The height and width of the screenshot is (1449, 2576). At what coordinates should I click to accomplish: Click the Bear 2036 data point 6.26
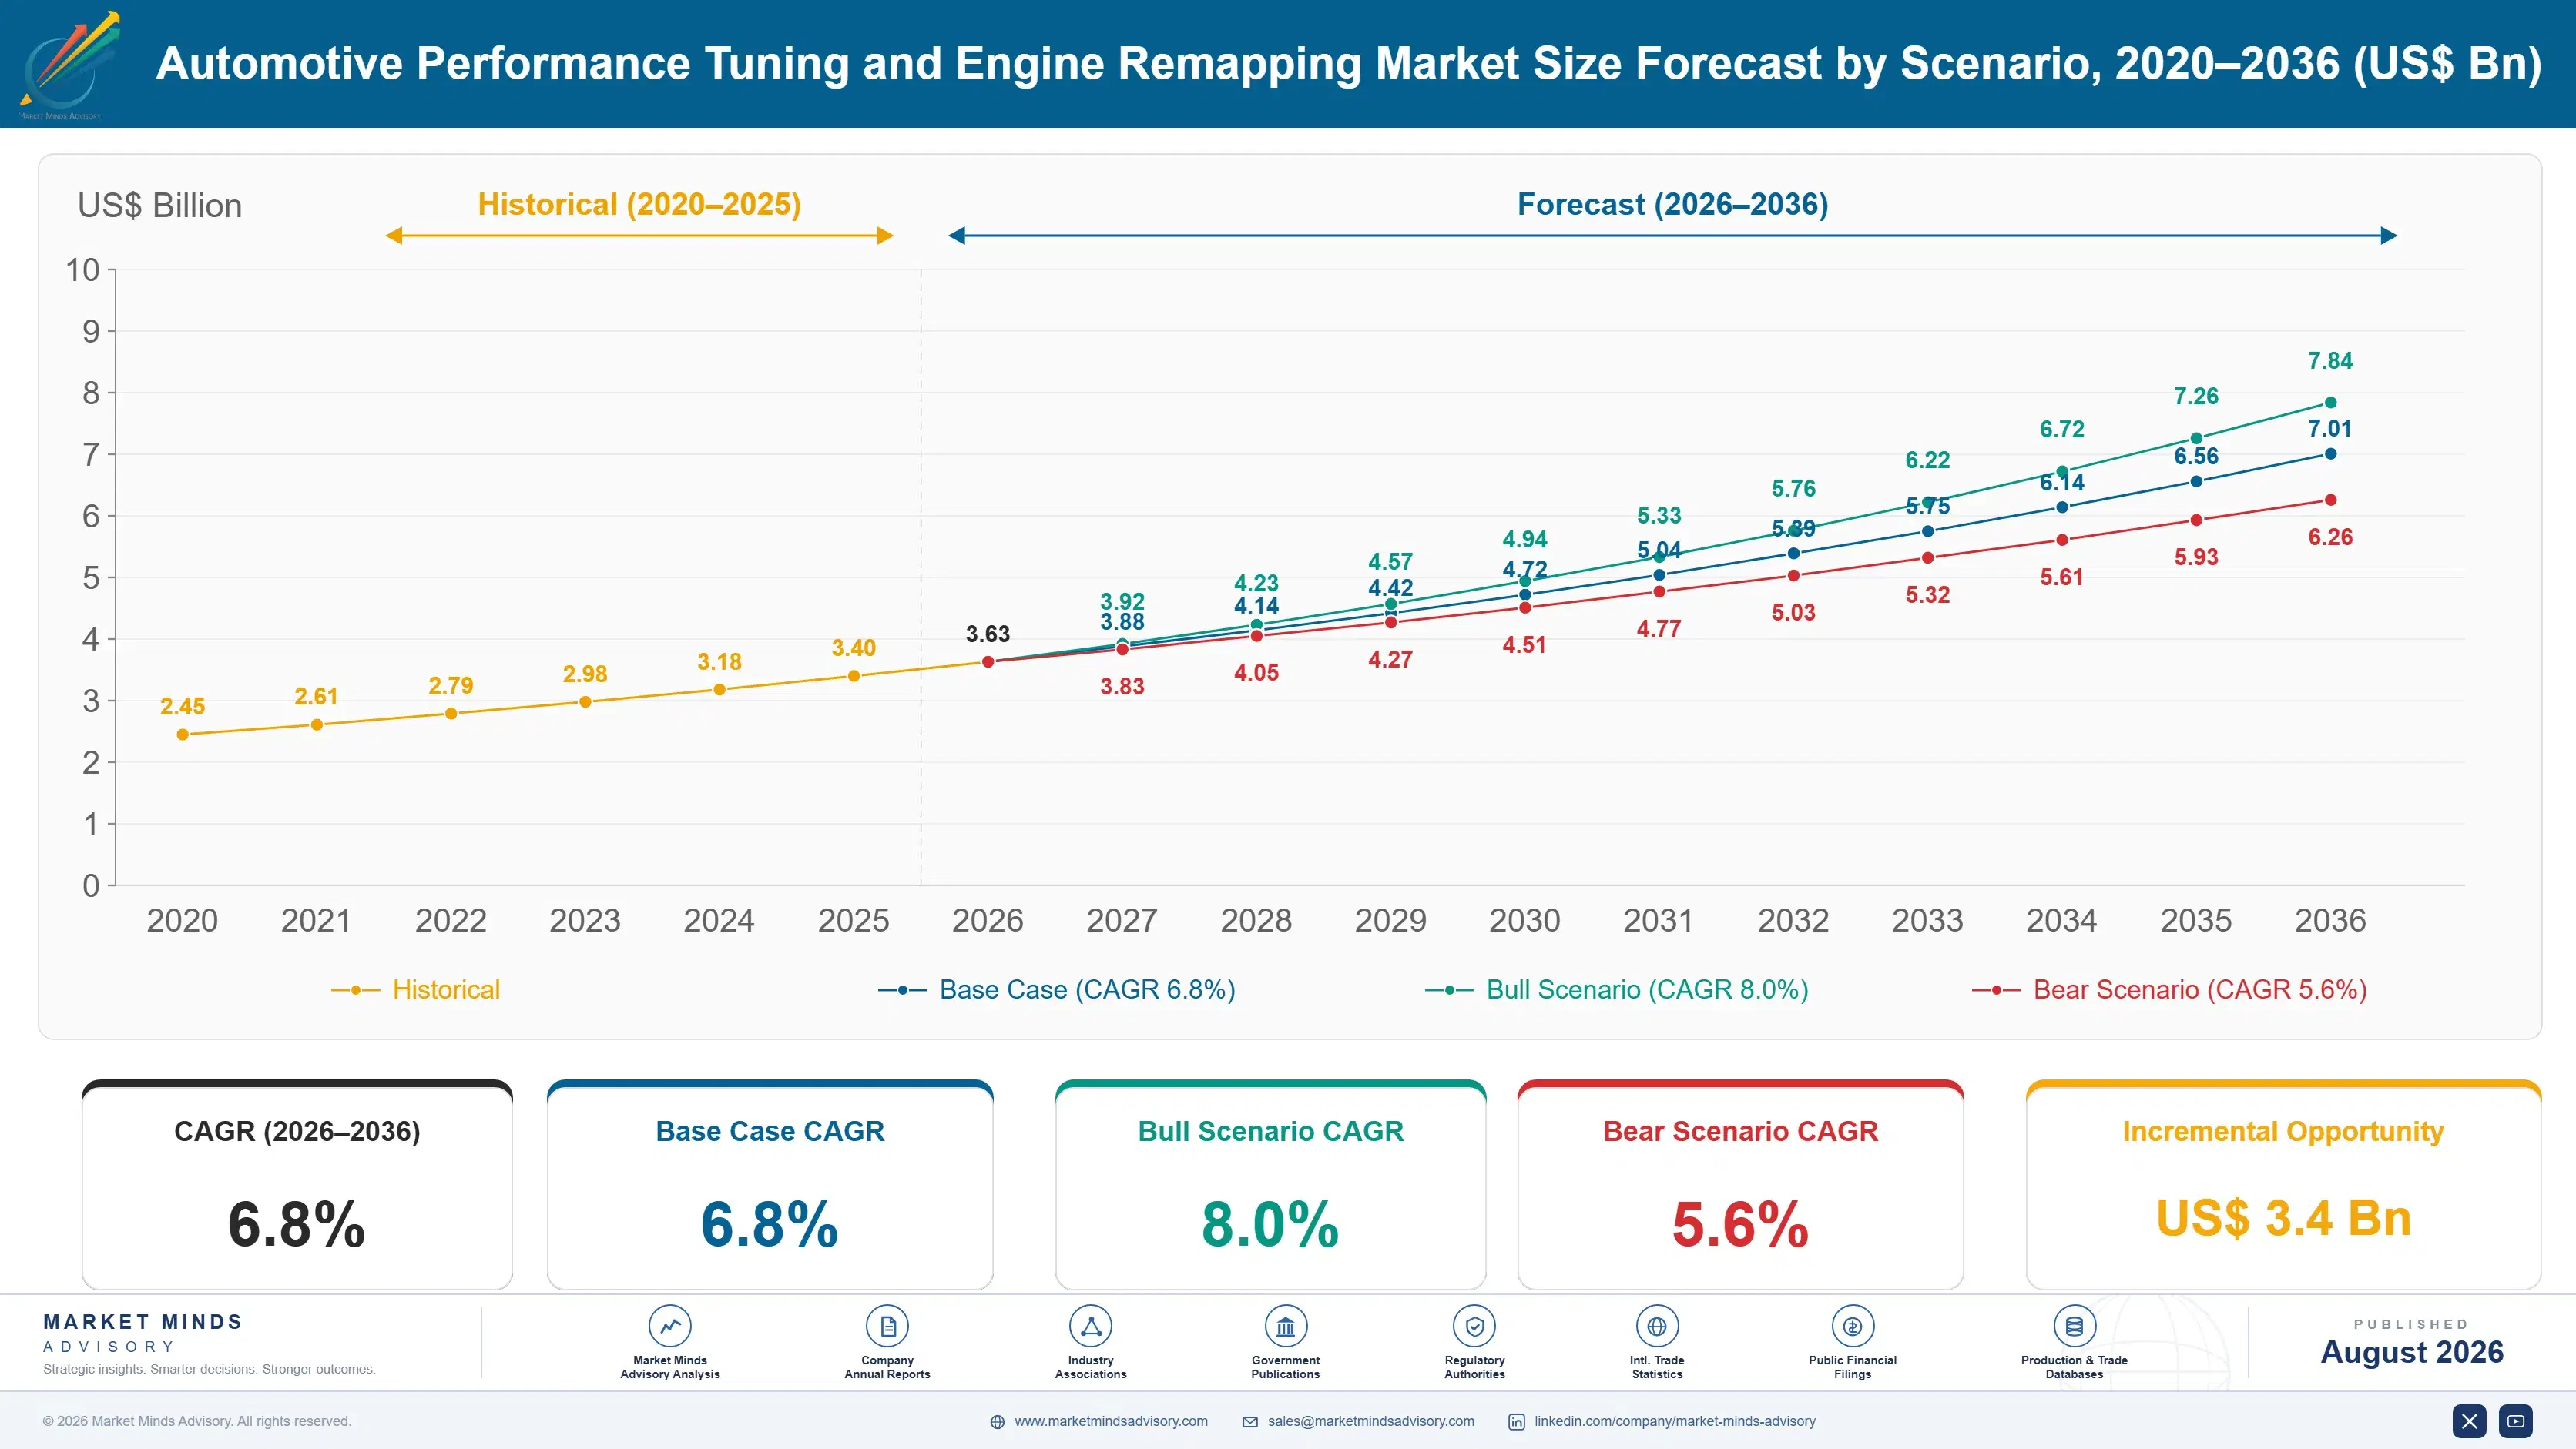[2330, 500]
